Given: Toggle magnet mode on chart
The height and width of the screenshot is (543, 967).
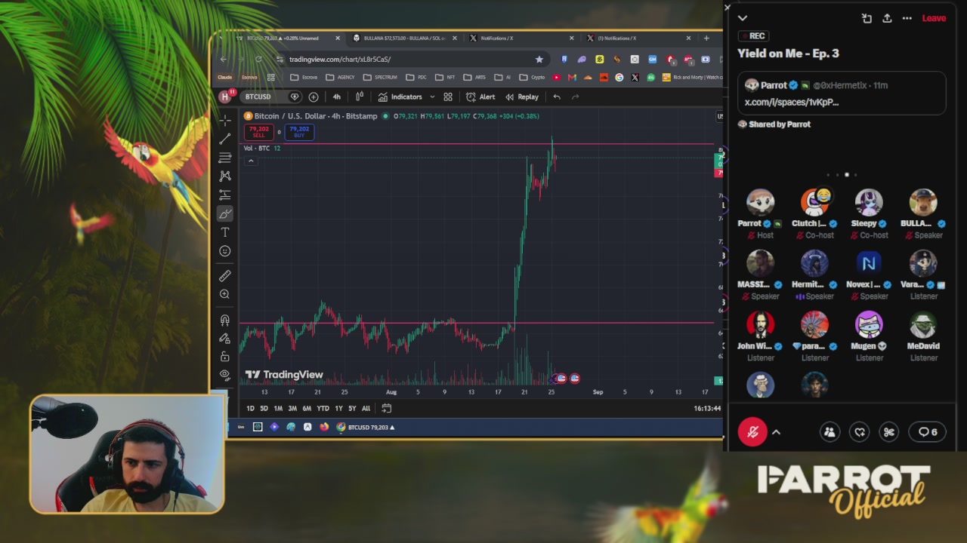Looking at the screenshot, I should tap(225, 320).
